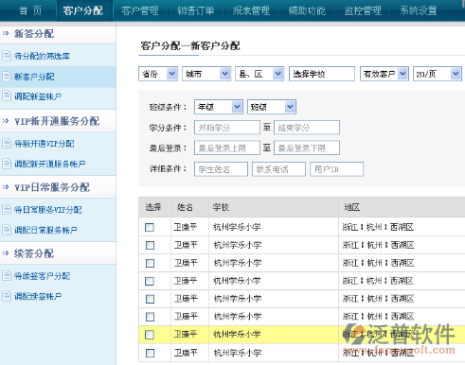Tick the checkbox in the first table row

pos(150,227)
